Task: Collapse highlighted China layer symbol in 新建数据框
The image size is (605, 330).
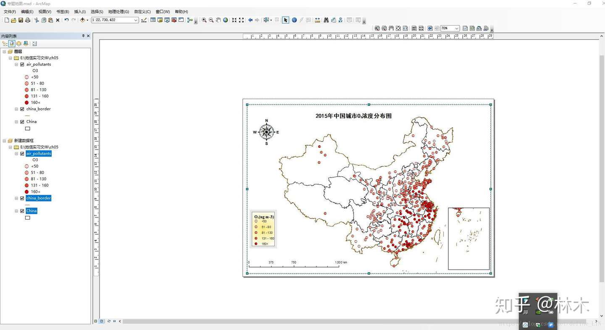Action: 16,211
